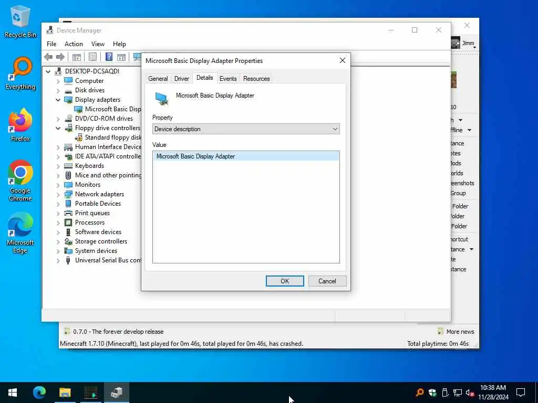Click the Properties toolbar icon

tap(92, 57)
